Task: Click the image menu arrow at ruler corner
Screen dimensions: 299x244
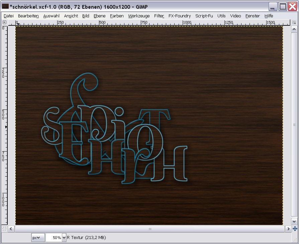Action: coord(4,22)
